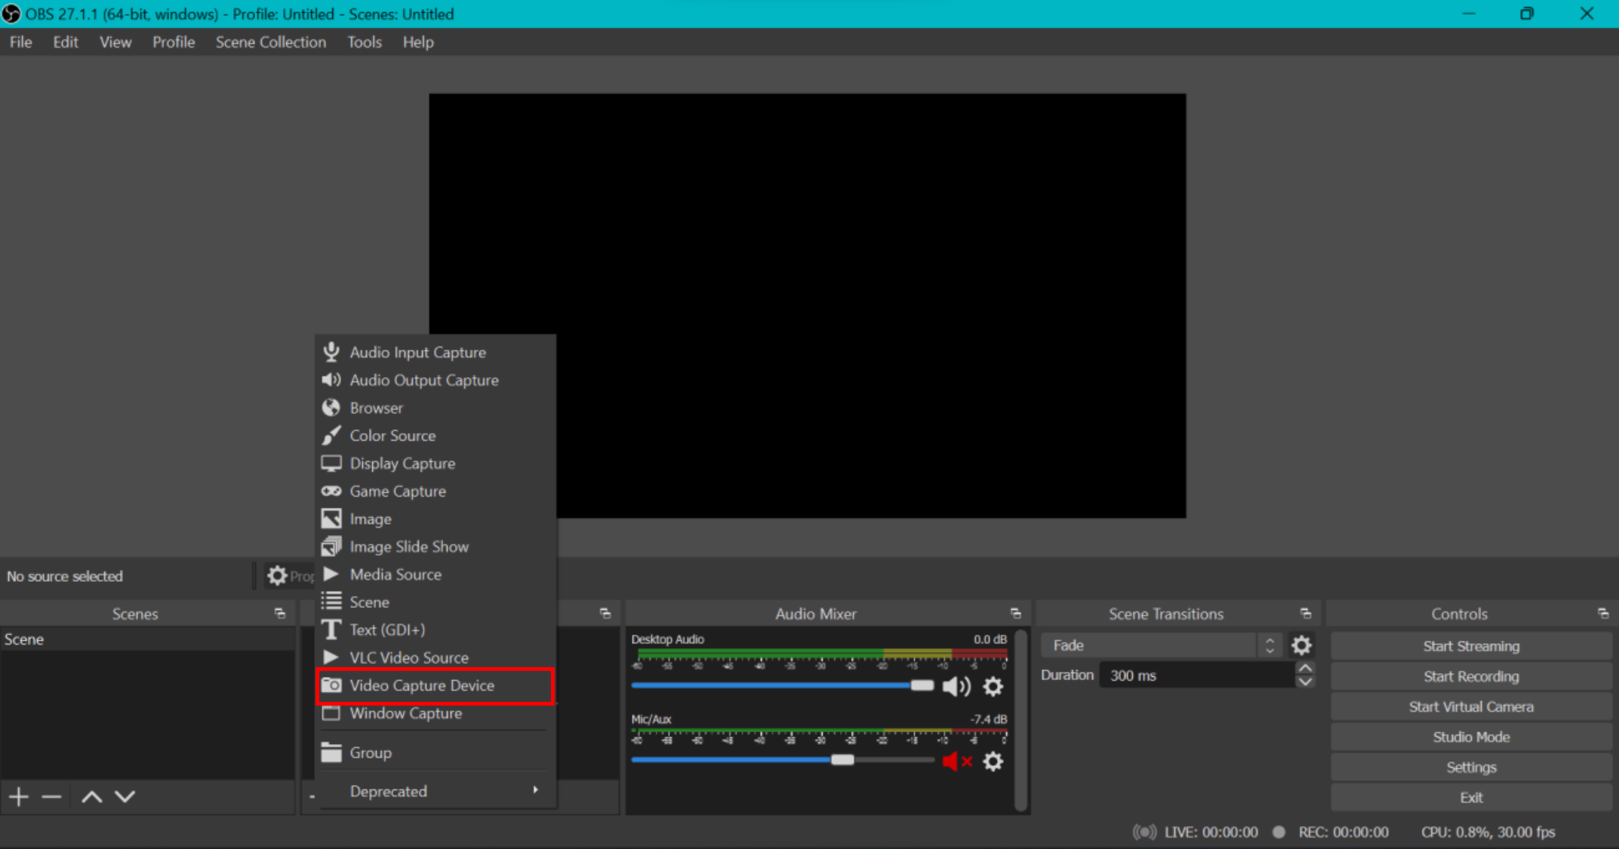Image resolution: width=1619 pixels, height=849 pixels.
Task: Decrease transition duration with down arrow
Action: (x=1305, y=681)
